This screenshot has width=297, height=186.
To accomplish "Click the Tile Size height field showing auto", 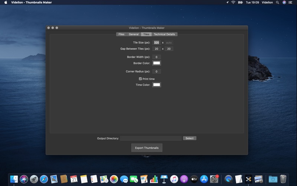I will [169, 42].
